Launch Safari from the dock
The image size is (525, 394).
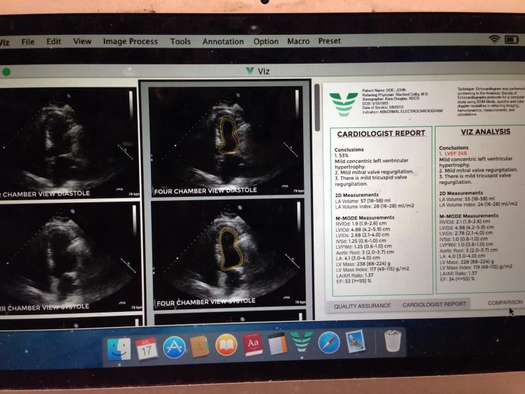tap(329, 343)
